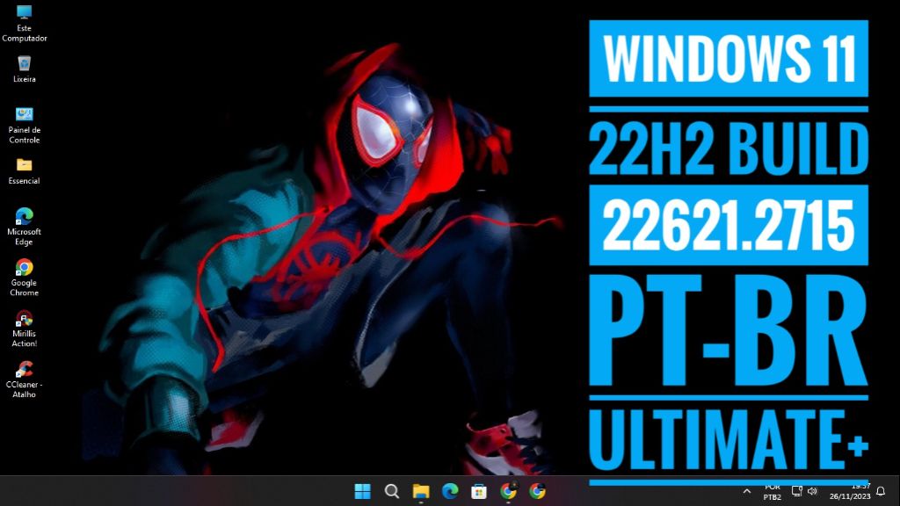This screenshot has height=506, width=900.
Task: Open the notifications bell
Action: [881, 492]
